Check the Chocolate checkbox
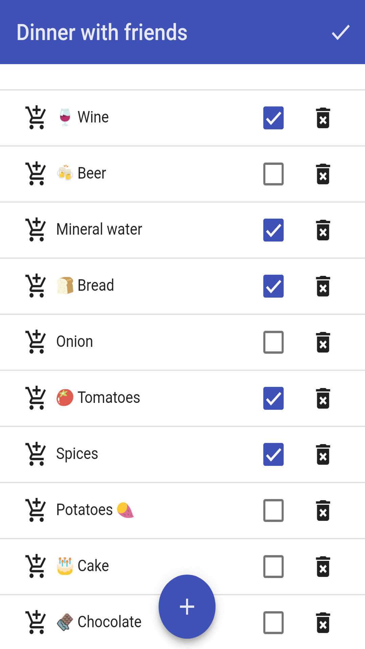 (x=273, y=623)
